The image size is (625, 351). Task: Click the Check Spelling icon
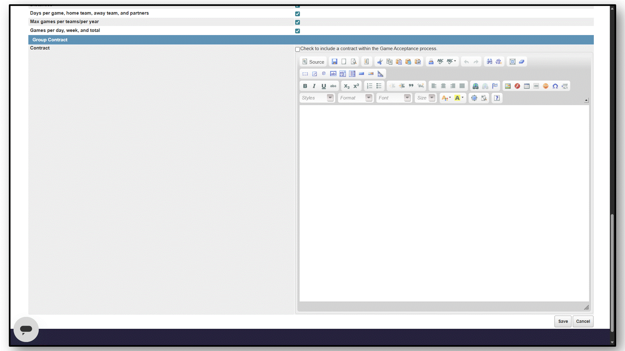pos(440,62)
